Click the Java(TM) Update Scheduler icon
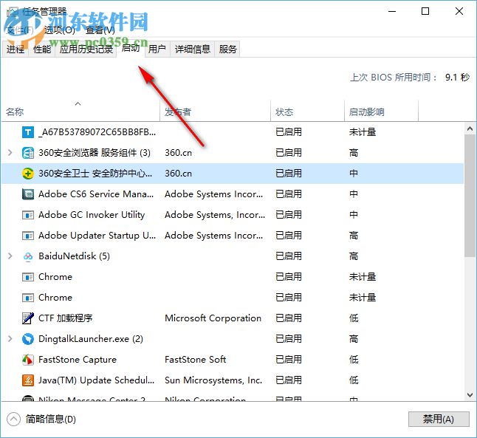 pyautogui.click(x=28, y=380)
